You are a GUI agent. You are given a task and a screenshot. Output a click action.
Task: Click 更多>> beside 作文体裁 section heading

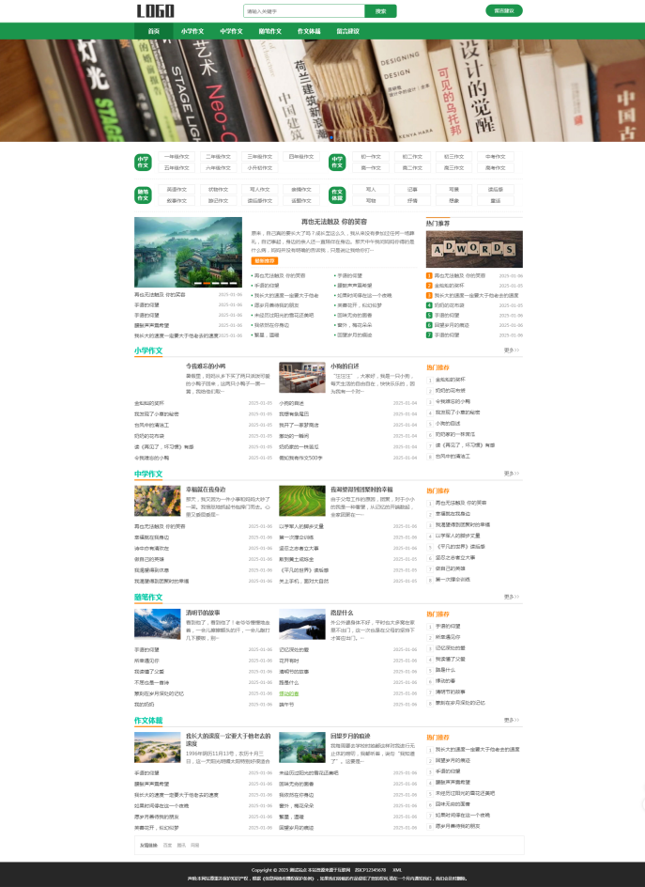pyautogui.click(x=511, y=720)
